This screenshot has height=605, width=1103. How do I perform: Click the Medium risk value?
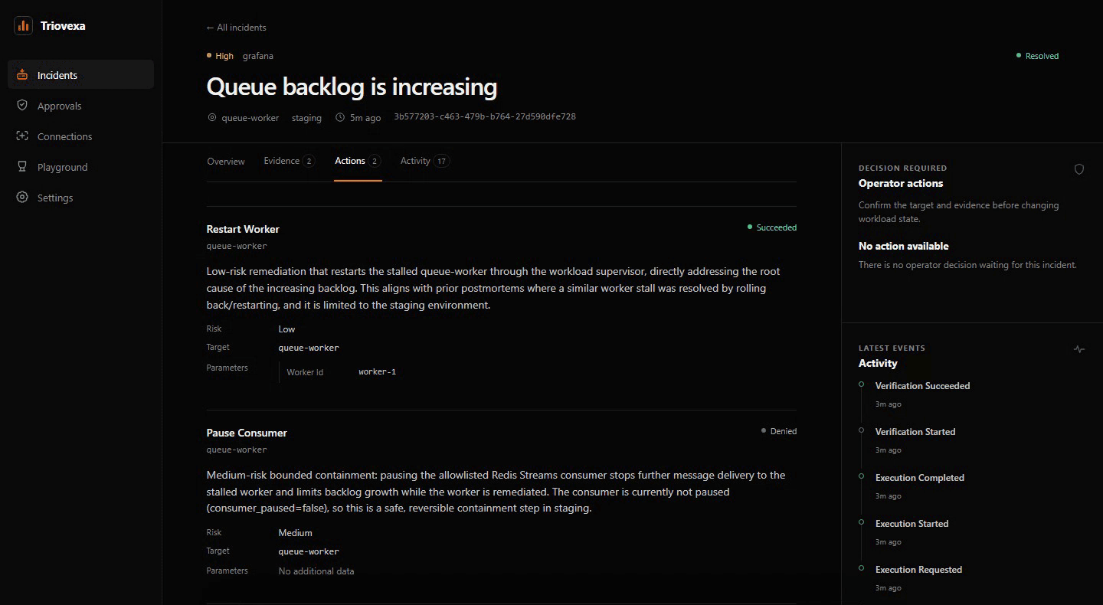(296, 533)
